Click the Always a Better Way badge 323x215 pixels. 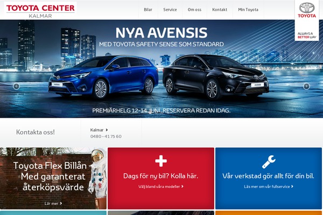(307, 35)
